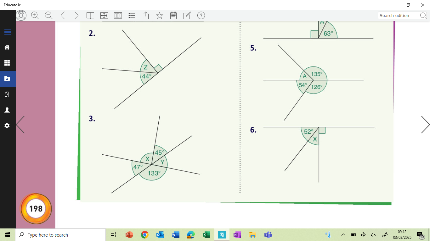Open Downloads in the left sidebar
430x241 pixels.
pyautogui.click(x=8, y=79)
